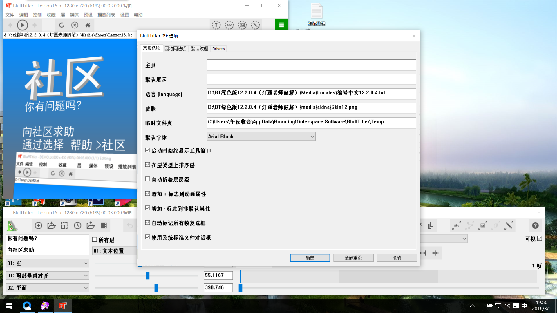The width and height of the screenshot is (557, 313).
Task: Click the circled X stop icon
Action: click(75, 25)
